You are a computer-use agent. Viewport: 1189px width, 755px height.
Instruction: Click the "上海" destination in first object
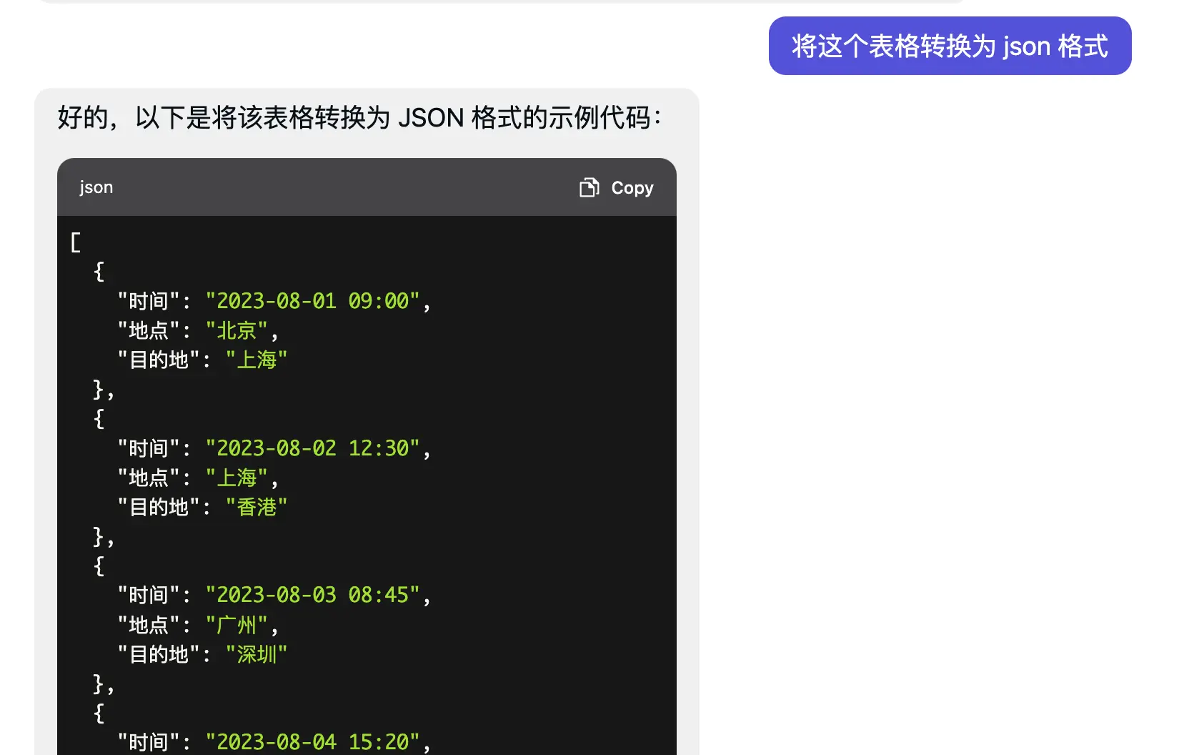click(x=257, y=360)
